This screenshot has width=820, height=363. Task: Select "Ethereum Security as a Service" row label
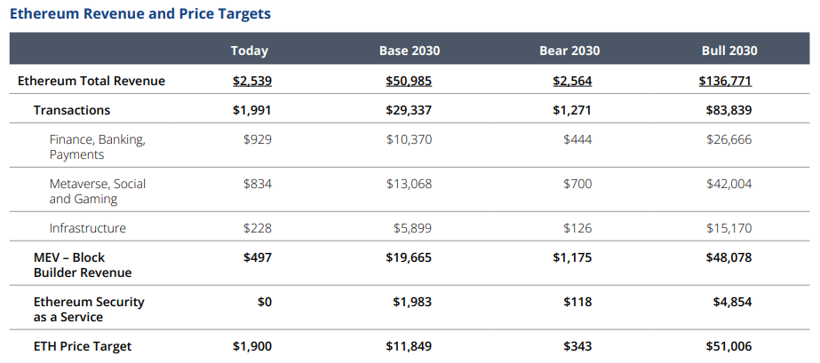tap(89, 309)
